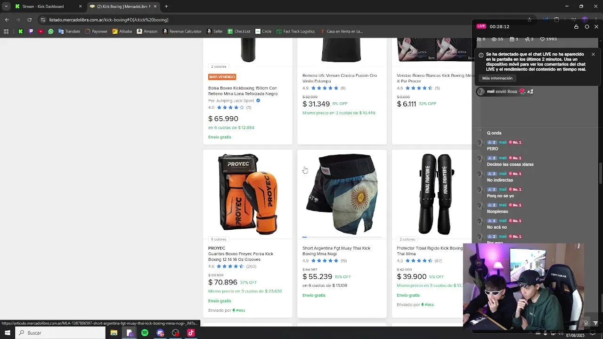Click the MÁS VENDIDO badge

(222, 77)
